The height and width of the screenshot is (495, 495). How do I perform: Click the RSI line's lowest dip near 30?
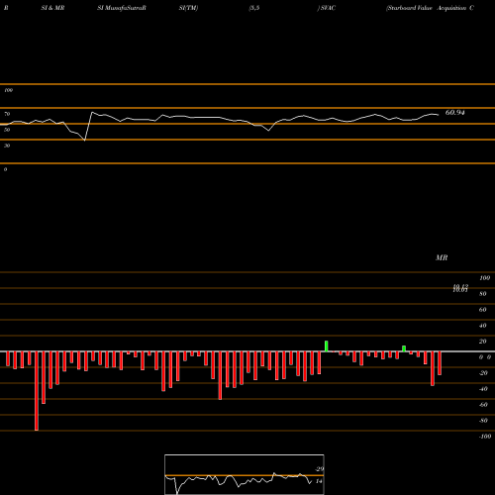click(x=85, y=140)
